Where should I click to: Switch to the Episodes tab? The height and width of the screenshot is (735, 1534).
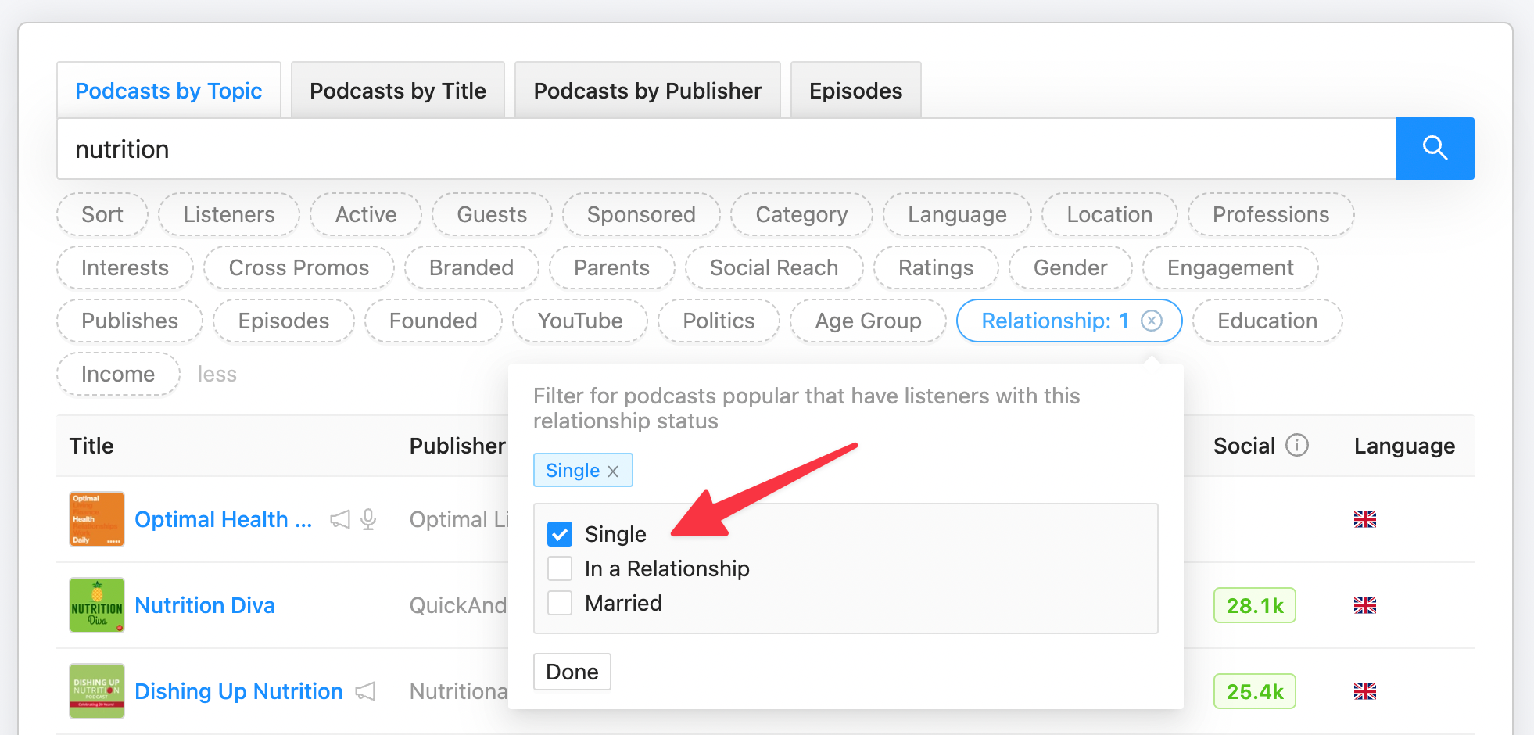coord(856,91)
